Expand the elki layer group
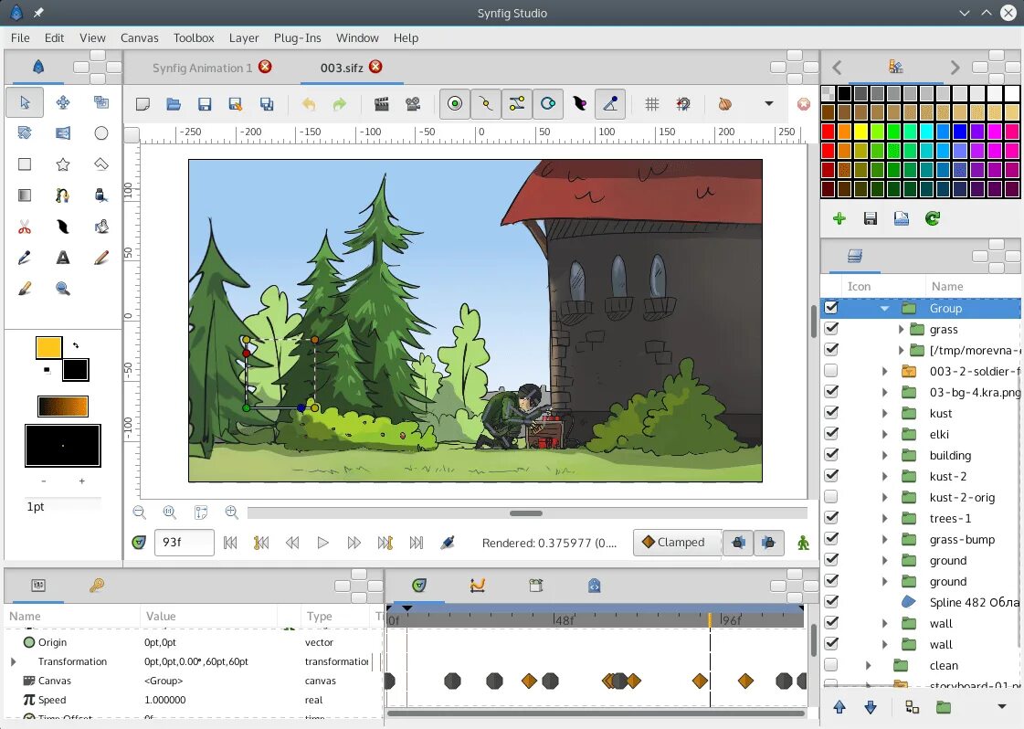This screenshot has width=1024, height=729. coord(883,434)
